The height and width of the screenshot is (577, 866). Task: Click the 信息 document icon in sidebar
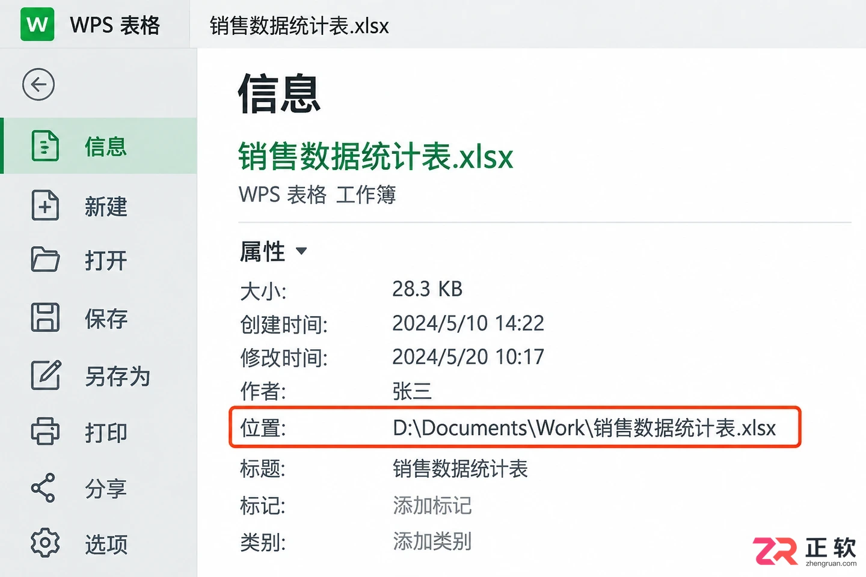pyautogui.click(x=45, y=146)
